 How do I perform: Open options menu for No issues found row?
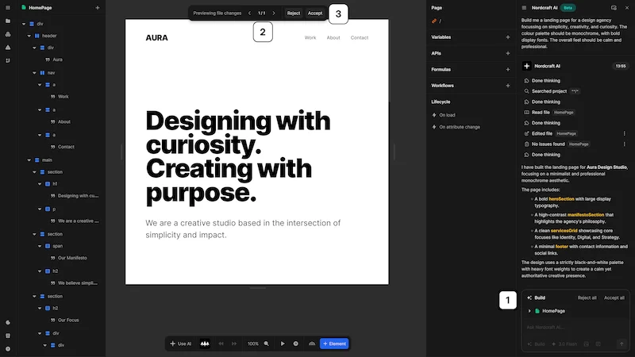(624, 144)
